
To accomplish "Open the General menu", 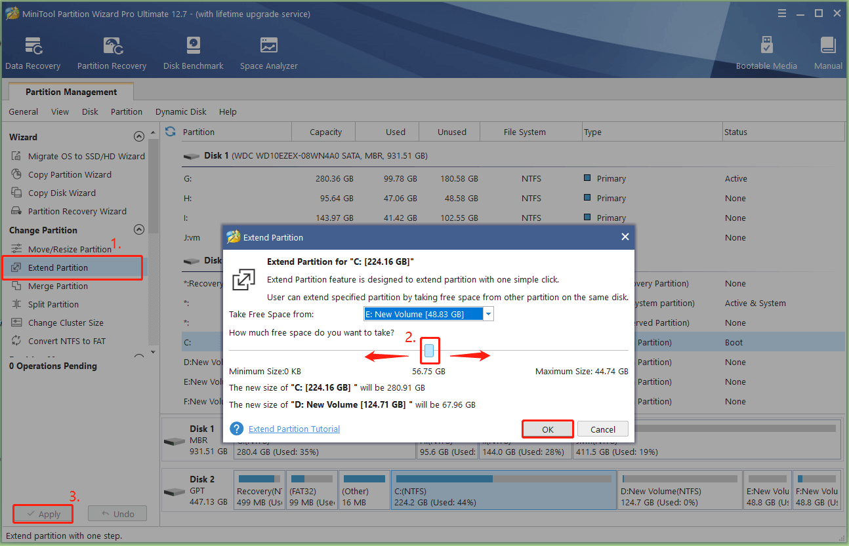I will [24, 111].
